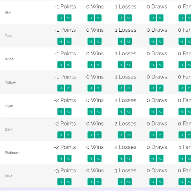Image resolution: width=191 pixels, height=191 pixels.
Task: Click -1 in Sky's last column
Action: pos(182,18)
